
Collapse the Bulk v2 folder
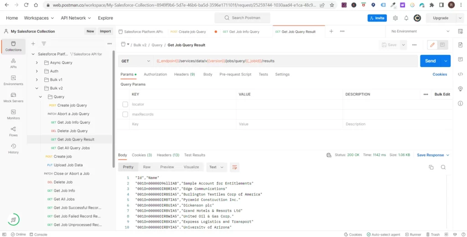(36, 88)
